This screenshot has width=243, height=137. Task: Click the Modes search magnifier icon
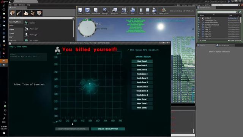click(x=73, y=18)
